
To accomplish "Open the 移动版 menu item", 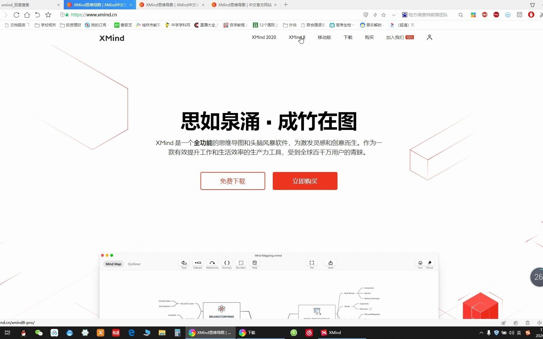I will [324, 37].
